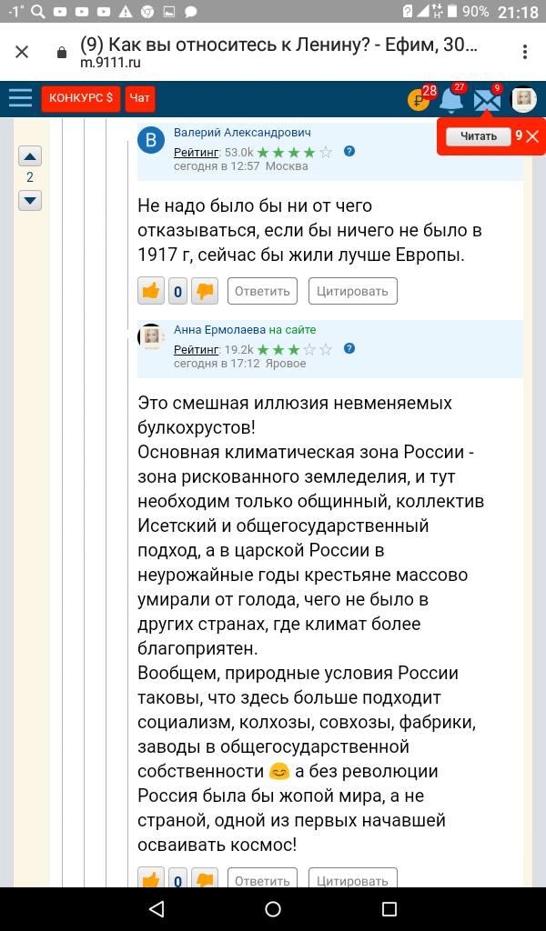Open the notifications bell
The image size is (546, 931).
(451, 99)
